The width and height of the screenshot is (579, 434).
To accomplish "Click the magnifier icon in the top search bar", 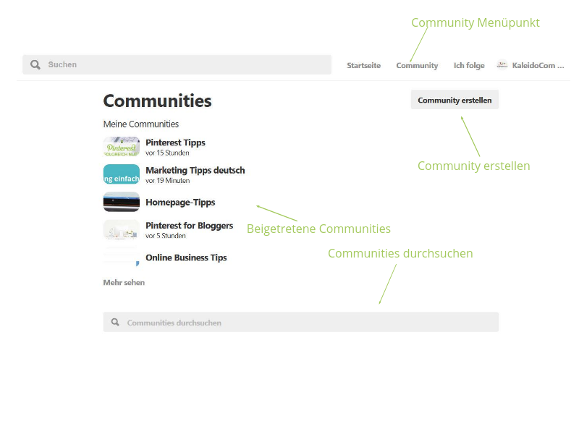I will pos(35,64).
